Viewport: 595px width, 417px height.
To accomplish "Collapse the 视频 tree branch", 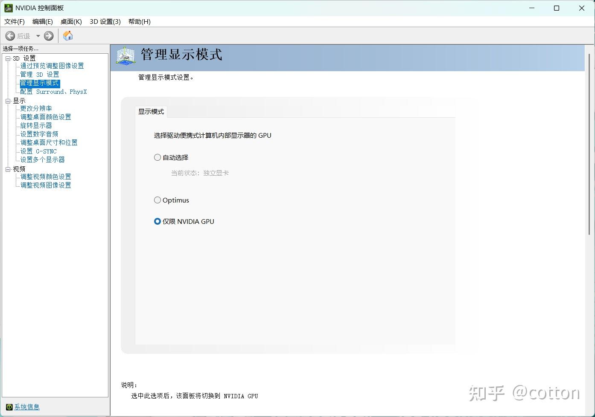I will pyautogui.click(x=8, y=168).
